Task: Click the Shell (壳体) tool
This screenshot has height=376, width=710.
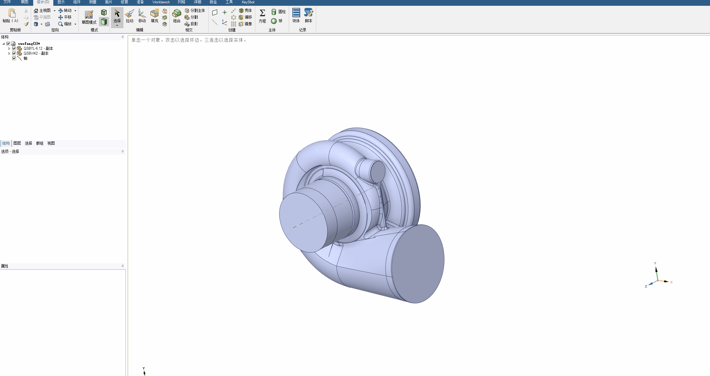Action: (245, 11)
